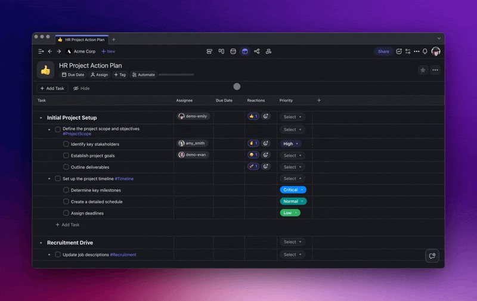Collapse the Initial Project Setup section
Viewport: 477px width, 301px height.
[41, 118]
